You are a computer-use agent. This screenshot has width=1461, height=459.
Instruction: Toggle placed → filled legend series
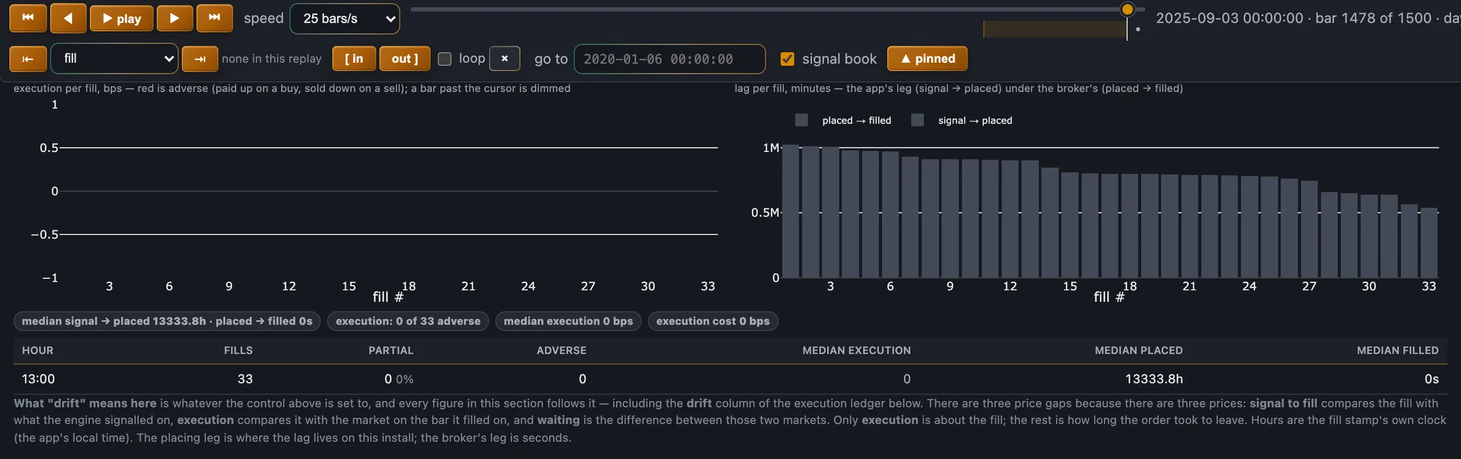843,120
